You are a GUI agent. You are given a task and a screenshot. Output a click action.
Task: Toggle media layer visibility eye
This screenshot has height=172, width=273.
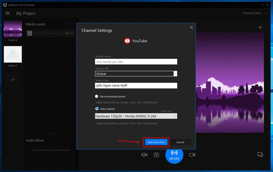pos(67,33)
